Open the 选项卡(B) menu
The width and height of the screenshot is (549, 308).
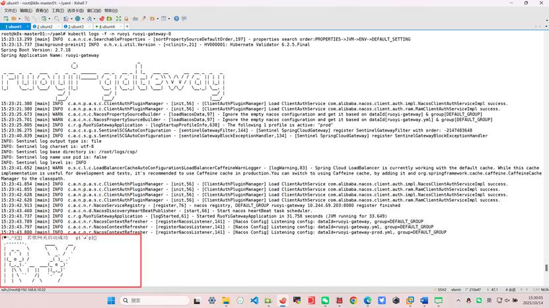click(75, 11)
